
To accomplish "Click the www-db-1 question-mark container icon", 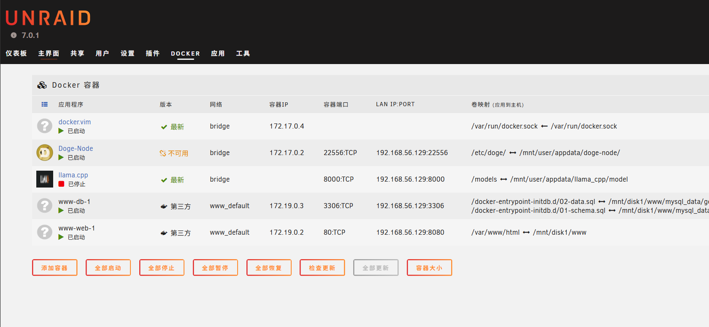I will 45,206.
